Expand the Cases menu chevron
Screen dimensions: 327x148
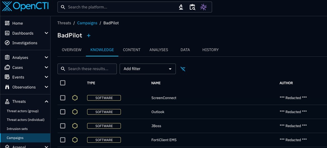coord(46,67)
